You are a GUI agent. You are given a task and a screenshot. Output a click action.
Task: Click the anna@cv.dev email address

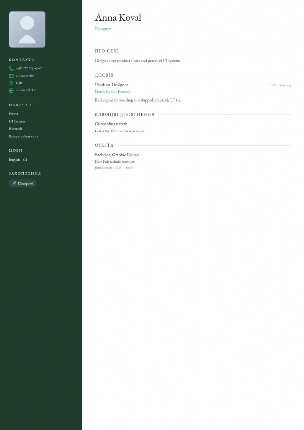coord(25,75)
